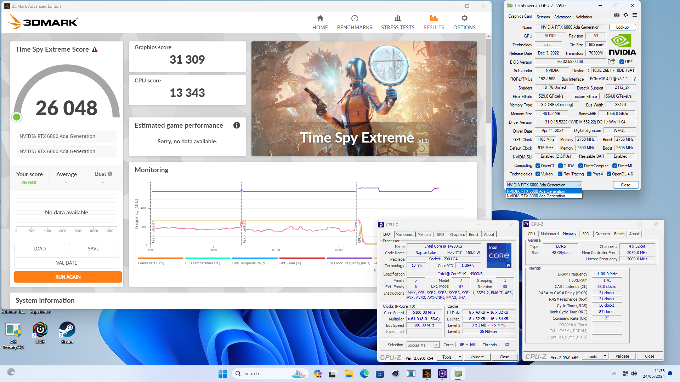Expand Tools dropdown arrow in left CPU-Z
680x382 pixels.
460,357
